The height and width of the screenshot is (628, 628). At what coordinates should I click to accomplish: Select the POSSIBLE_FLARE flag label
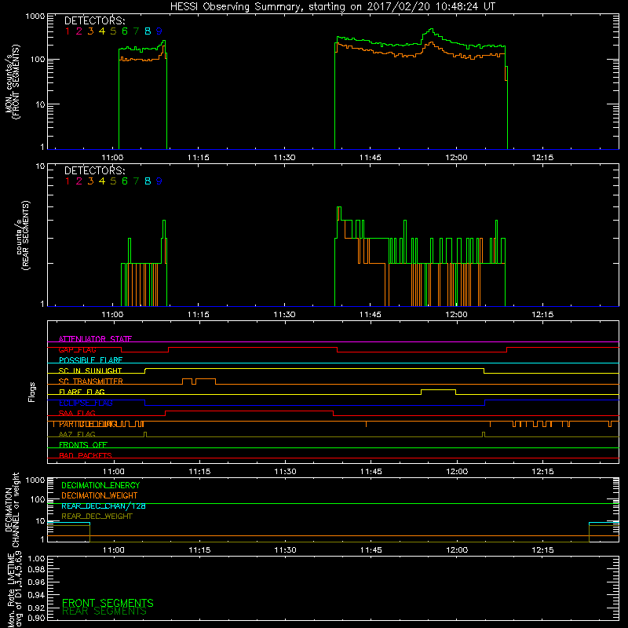(90, 360)
